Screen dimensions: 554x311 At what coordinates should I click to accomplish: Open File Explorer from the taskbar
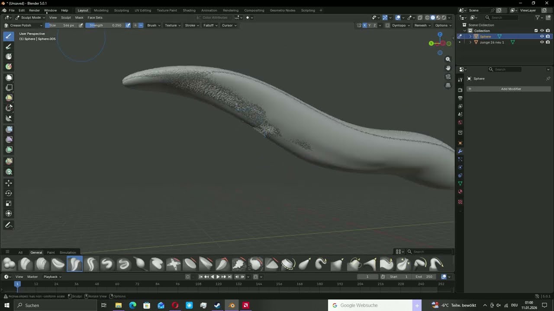(118, 305)
